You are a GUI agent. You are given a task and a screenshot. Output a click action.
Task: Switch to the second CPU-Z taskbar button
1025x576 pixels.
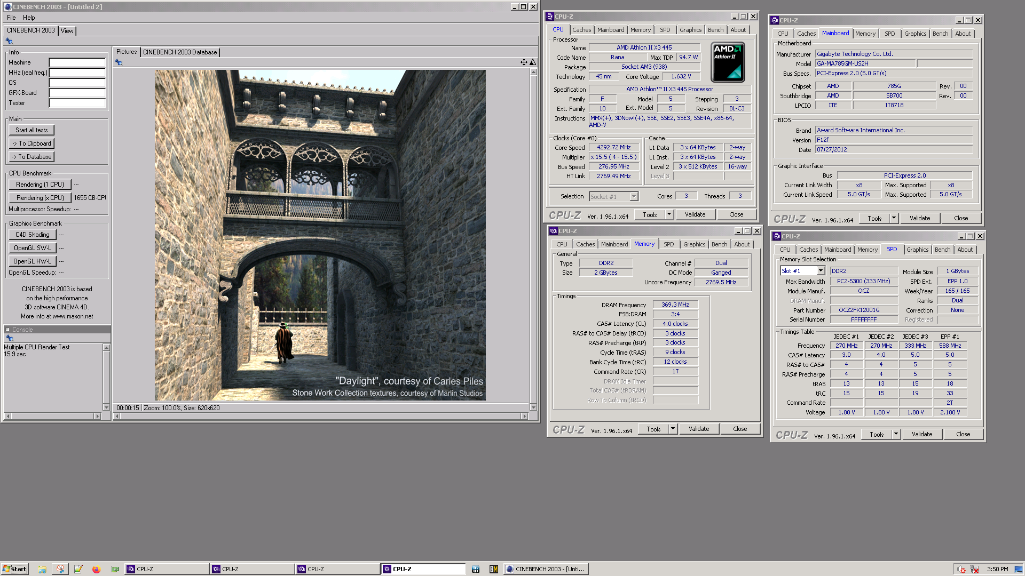click(252, 569)
